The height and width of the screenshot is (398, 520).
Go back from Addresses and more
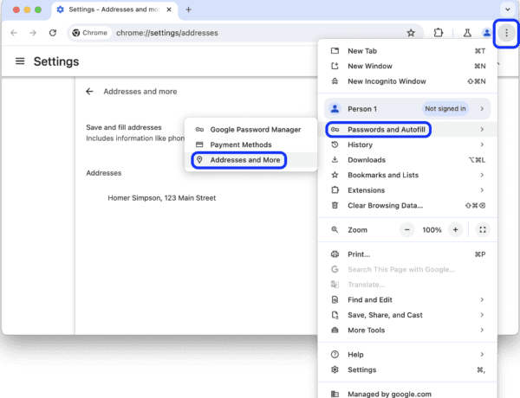(x=89, y=92)
